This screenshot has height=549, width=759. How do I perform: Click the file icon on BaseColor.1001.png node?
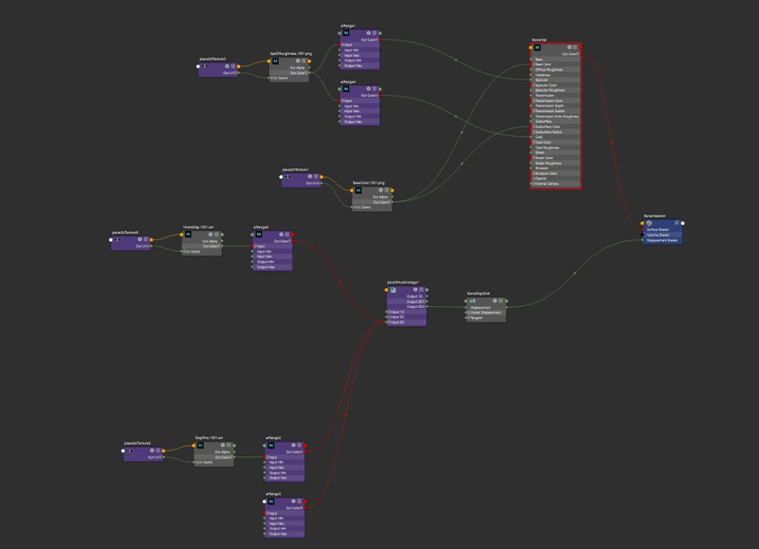click(358, 190)
